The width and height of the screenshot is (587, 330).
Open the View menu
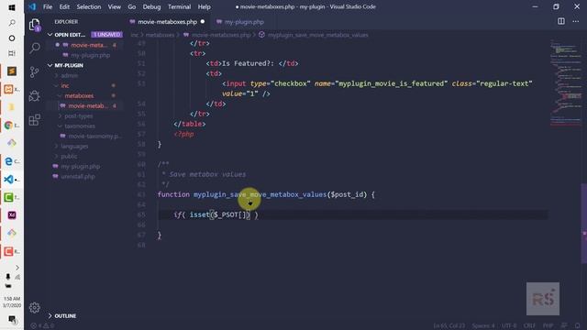click(x=114, y=6)
